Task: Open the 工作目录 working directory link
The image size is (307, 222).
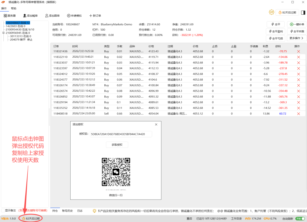Action: pyautogui.click(x=236, y=219)
